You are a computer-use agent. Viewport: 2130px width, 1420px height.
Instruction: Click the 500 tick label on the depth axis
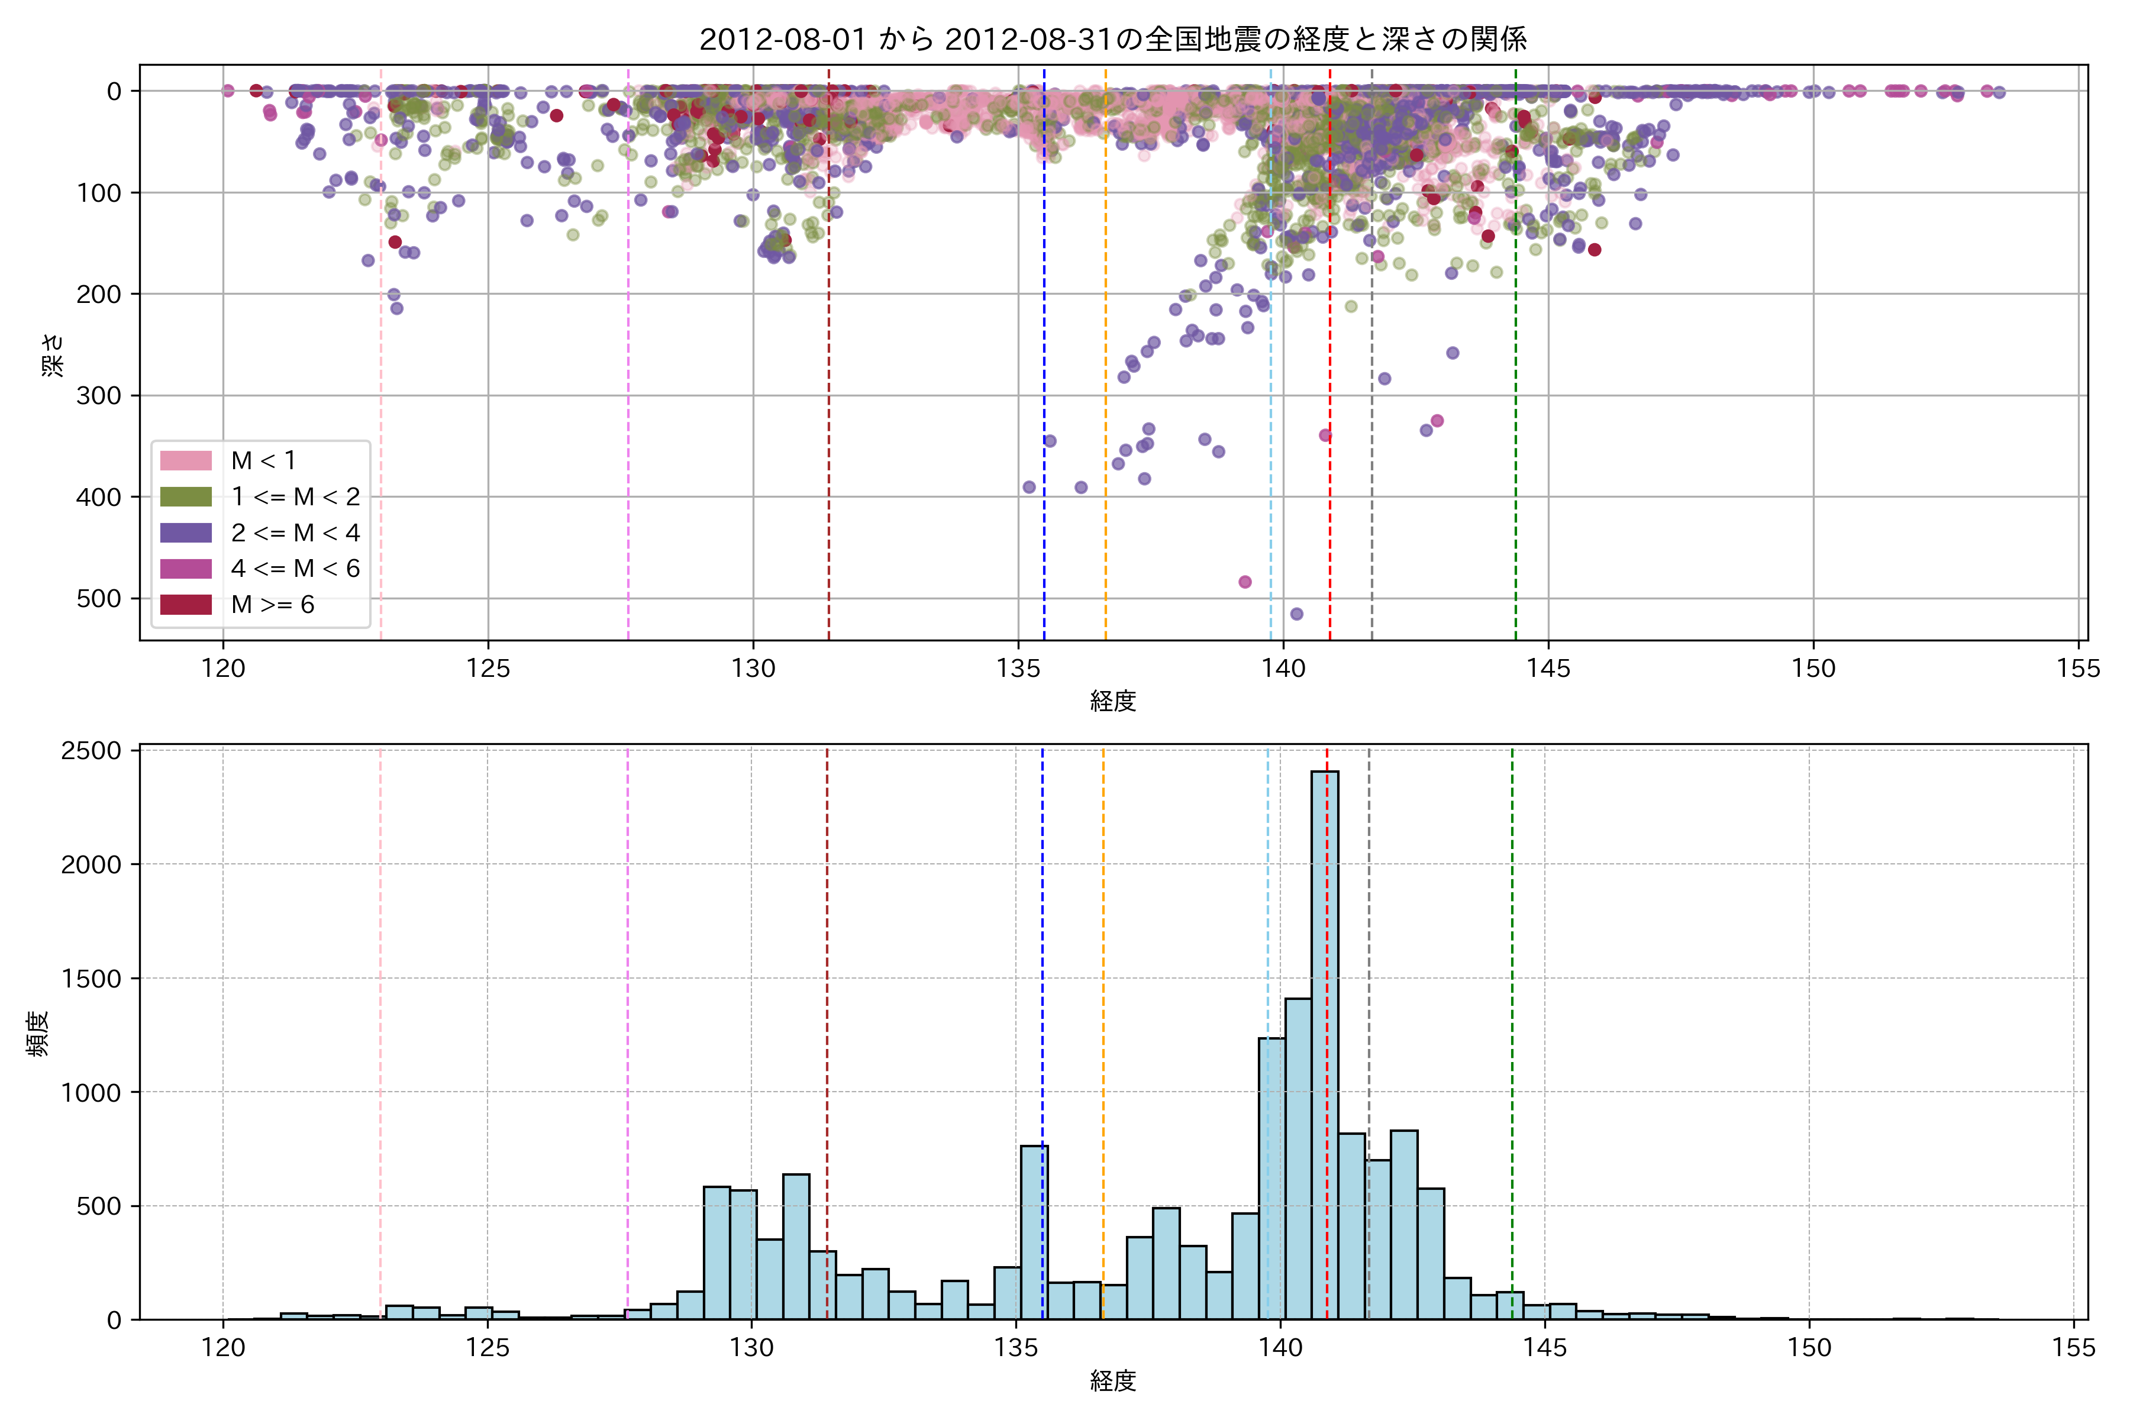pyautogui.click(x=99, y=599)
